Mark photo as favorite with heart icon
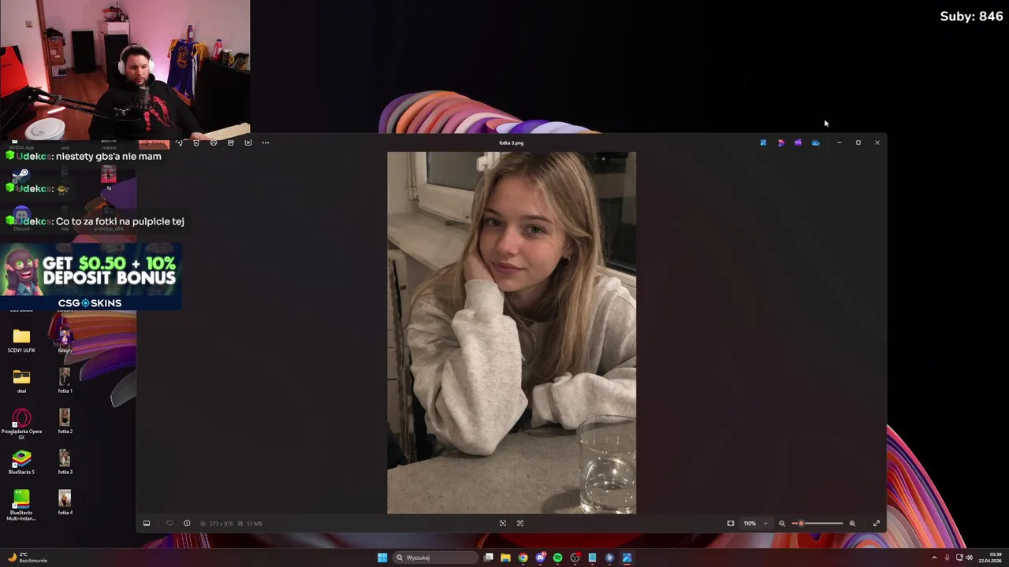1009x567 pixels. tap(169, 523)
